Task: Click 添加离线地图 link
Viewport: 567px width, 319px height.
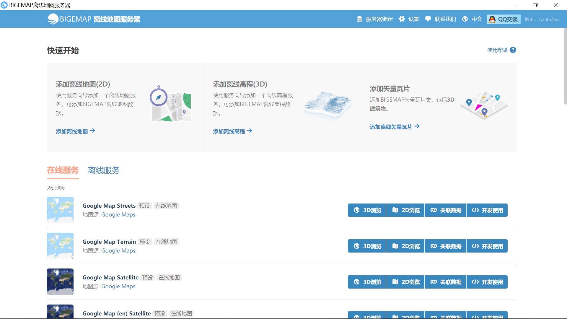Action: pos(75,131)
